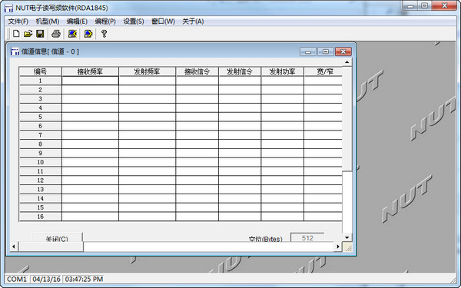The width and height of the screenshot is (461, 288).
Task: Click the 关闭(C) button
Action: (x=57, y=237)
